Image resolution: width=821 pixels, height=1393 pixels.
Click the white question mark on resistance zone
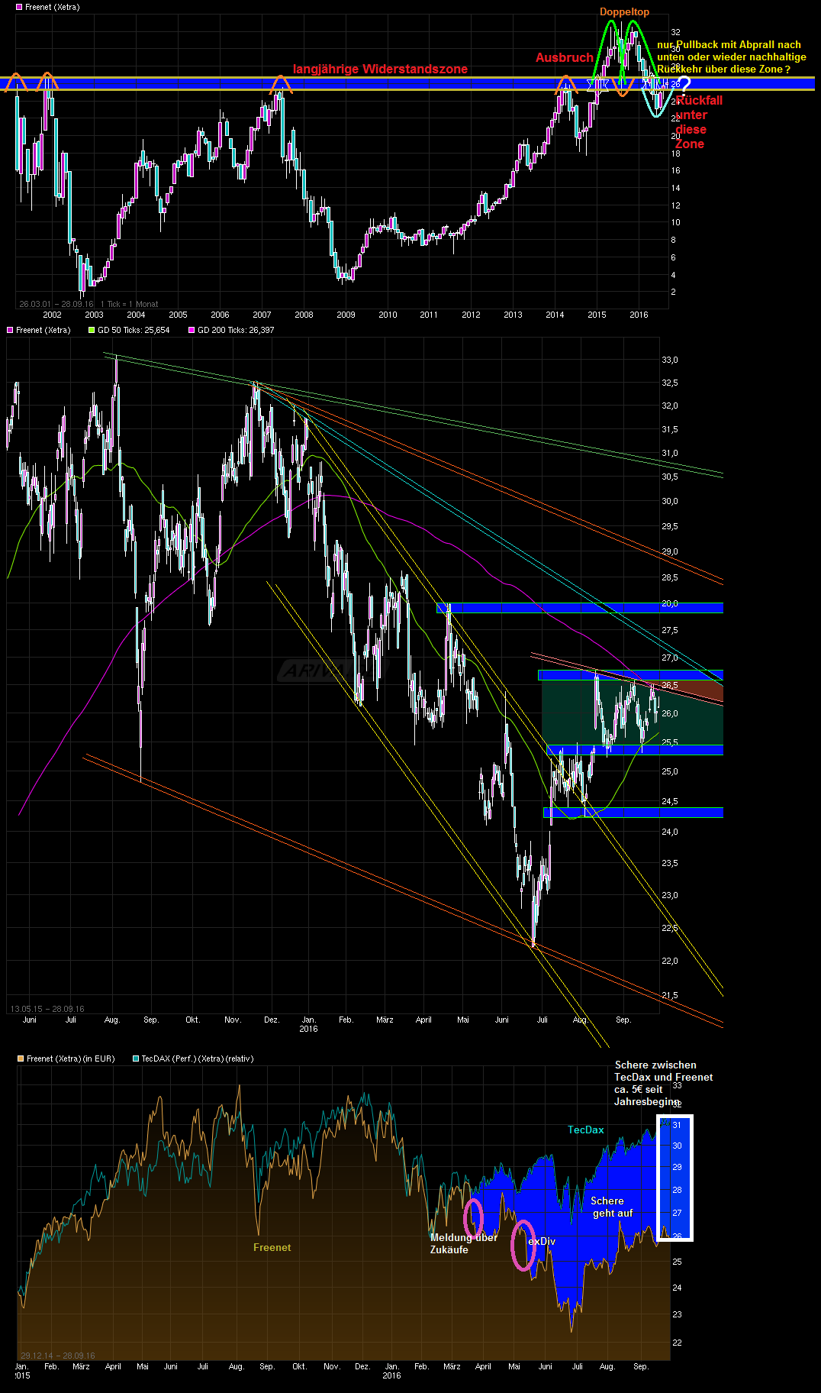684,86
